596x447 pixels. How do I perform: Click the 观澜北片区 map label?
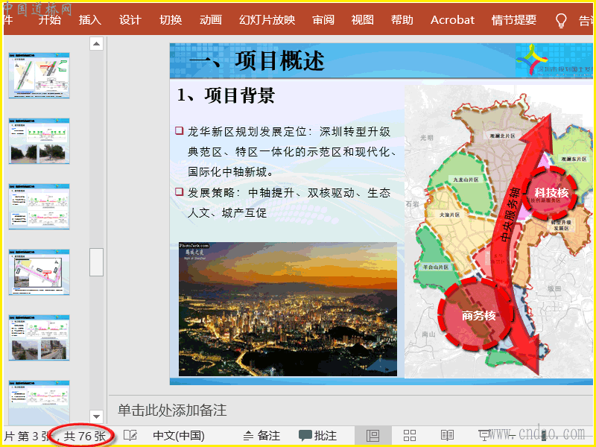tap(501, 136)
